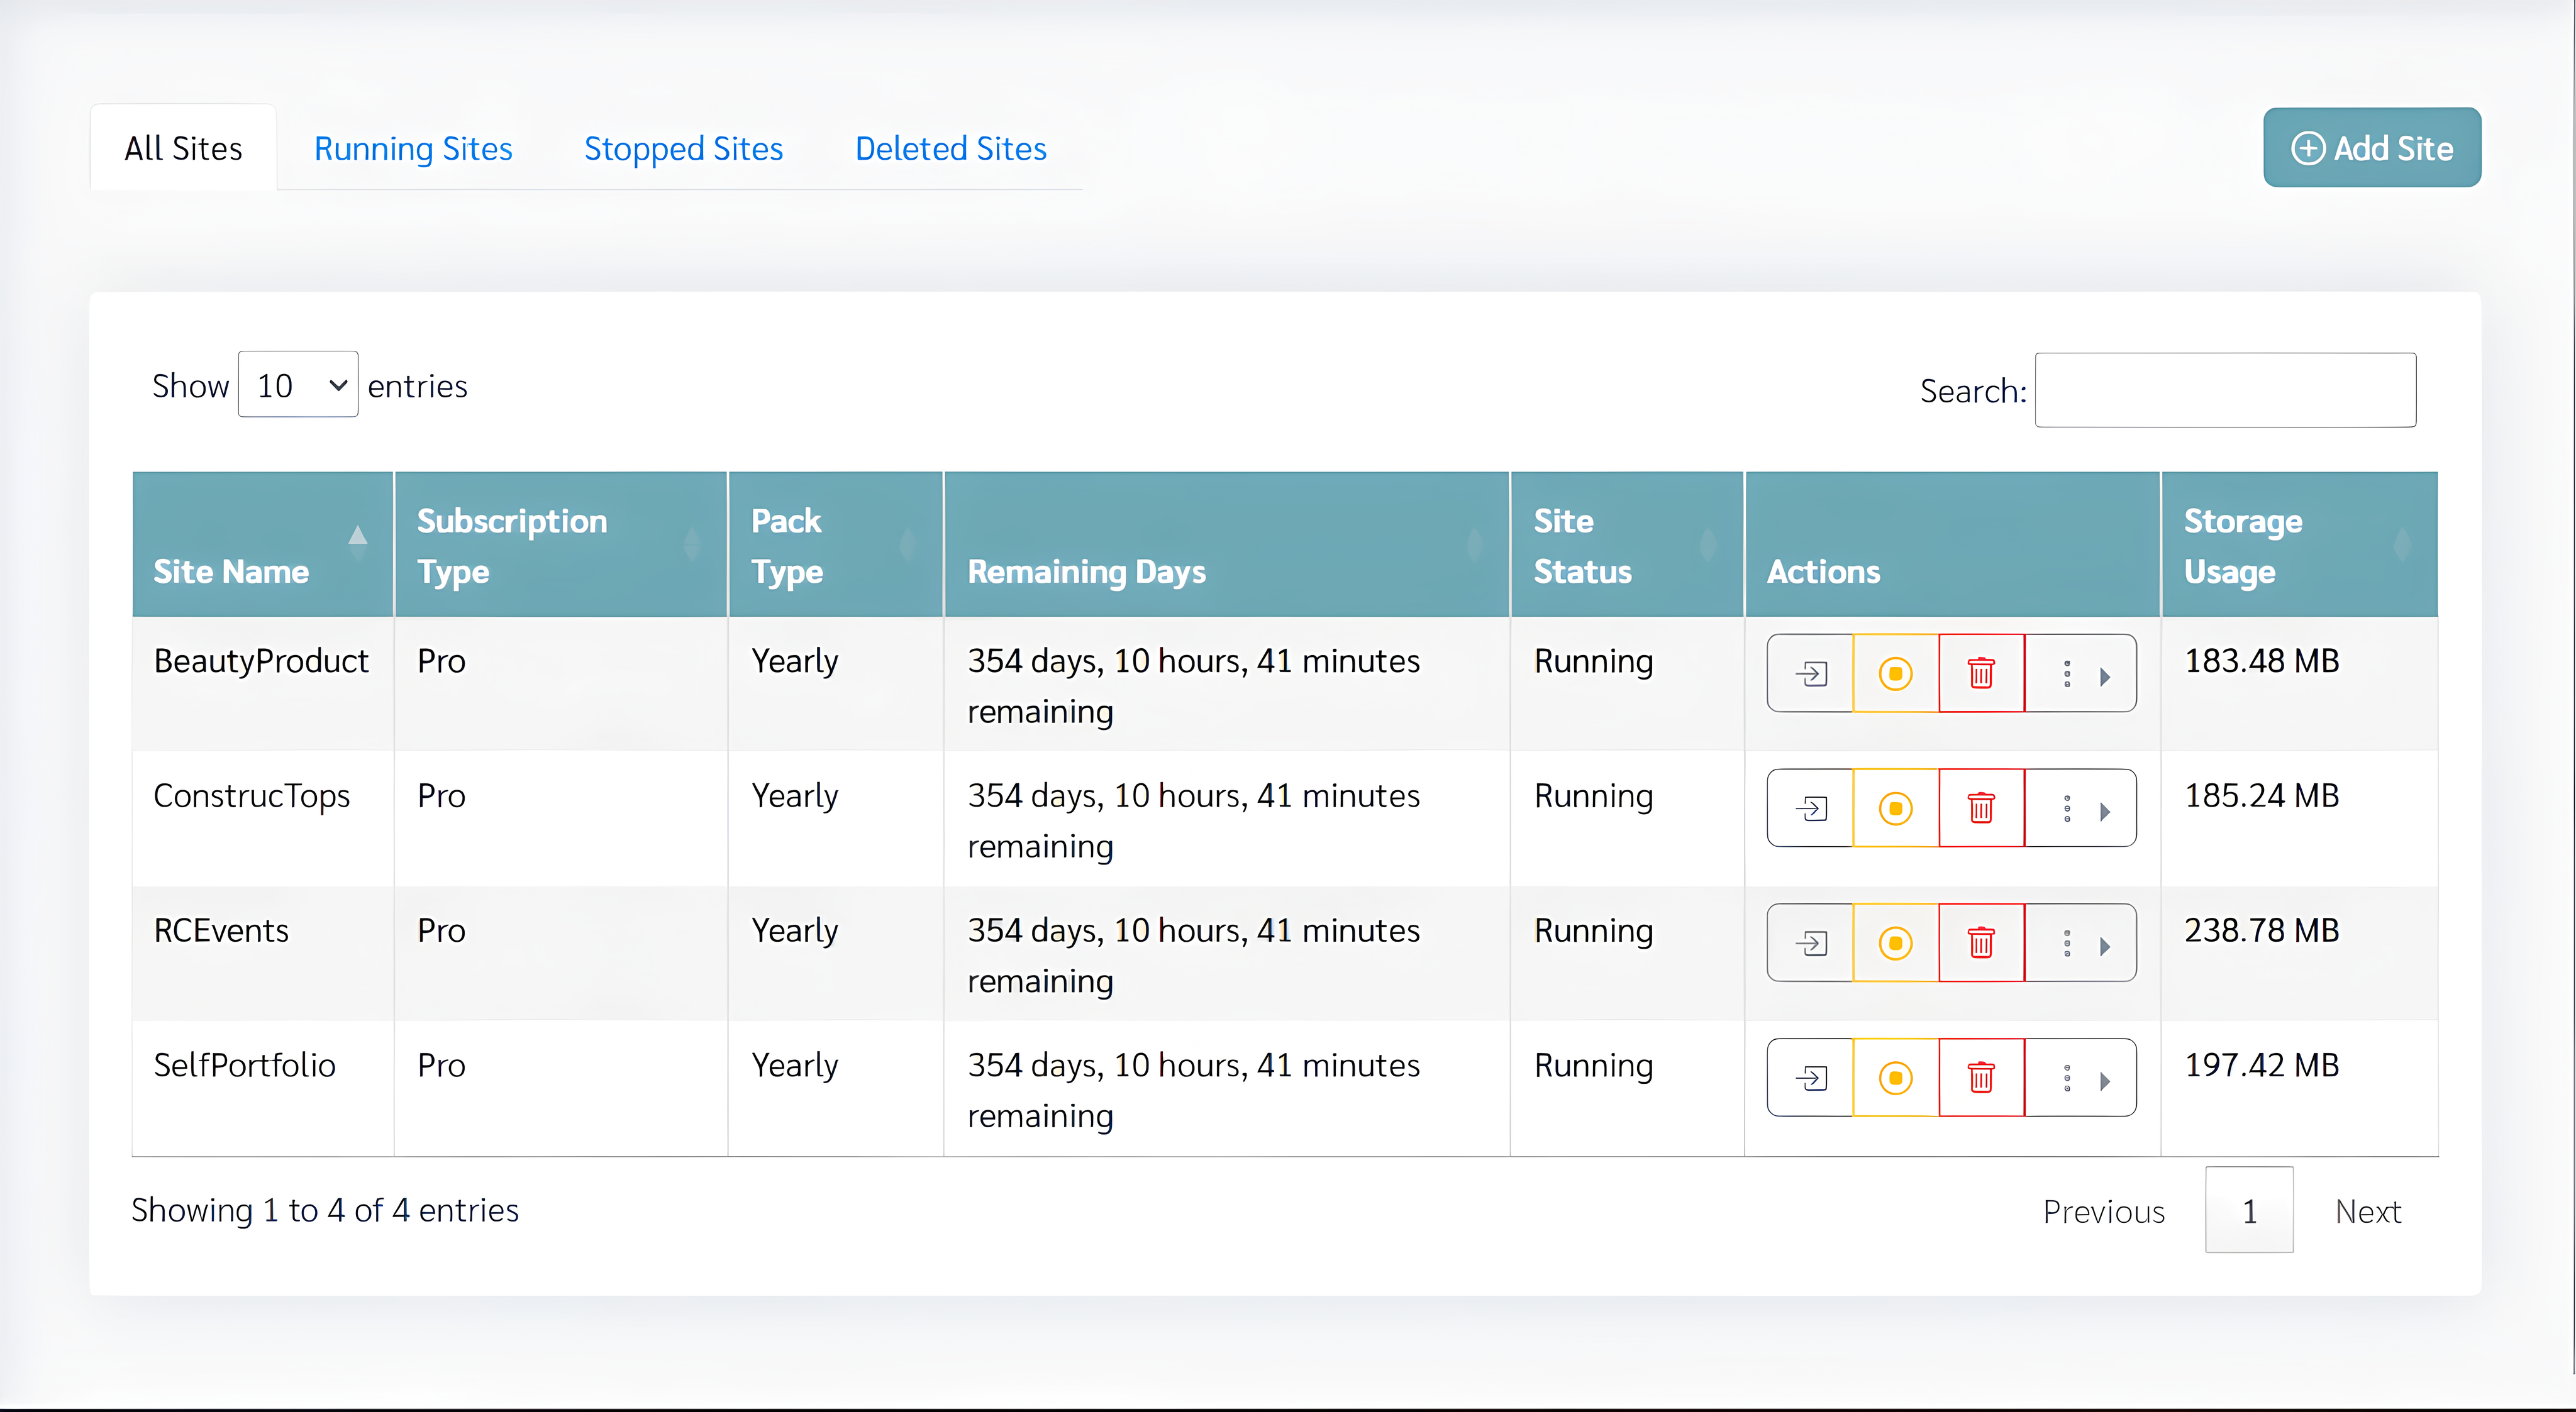Click storage value 183.48 MB
Viewport: 2576px width, 1412px height.
coord(2261,661)
